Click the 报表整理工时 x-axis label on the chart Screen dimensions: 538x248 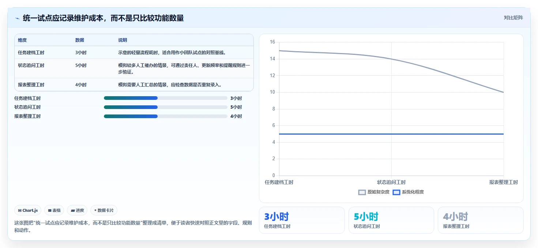(504, 182)
